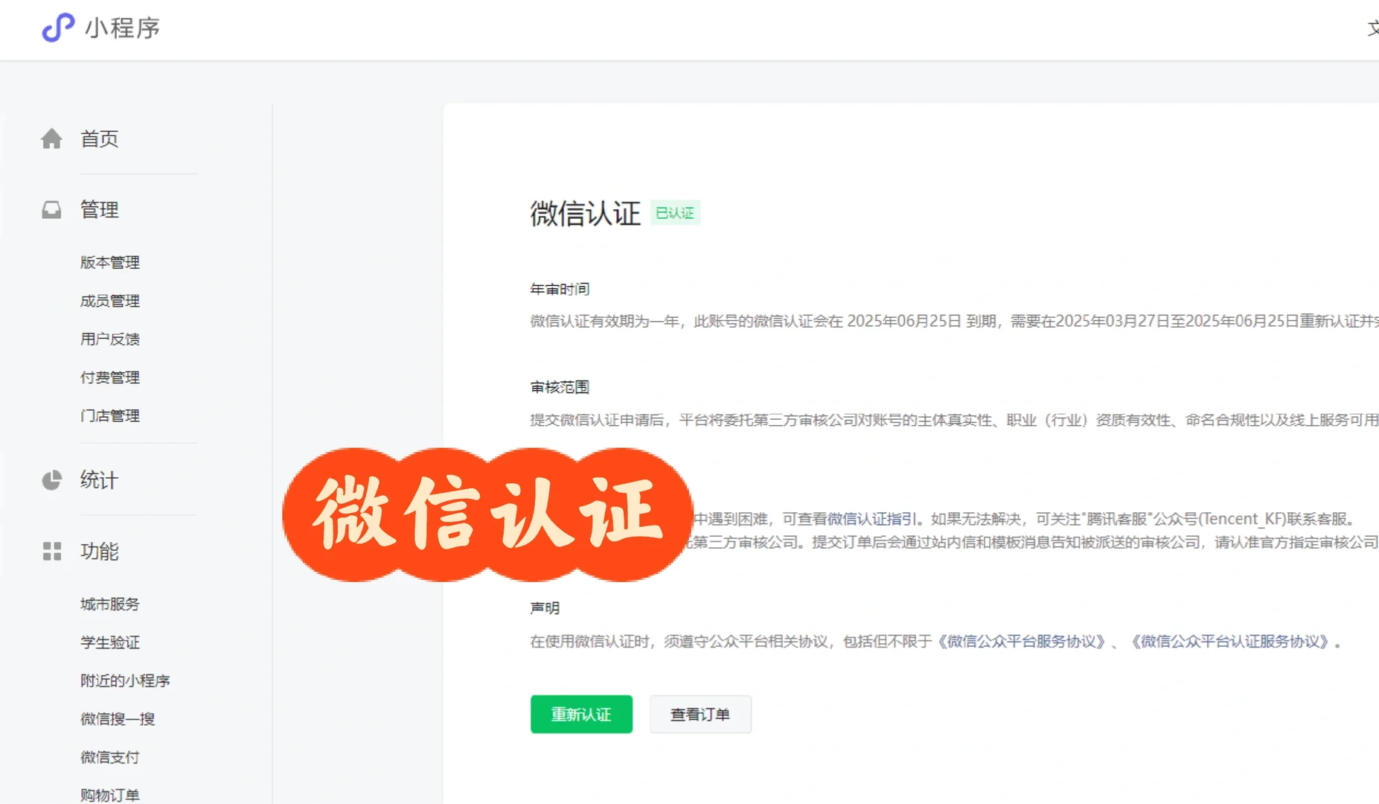Screen dimensions: 1379x804
Task: Collapse the 功能 section
Action: click(x=99, y=552)
